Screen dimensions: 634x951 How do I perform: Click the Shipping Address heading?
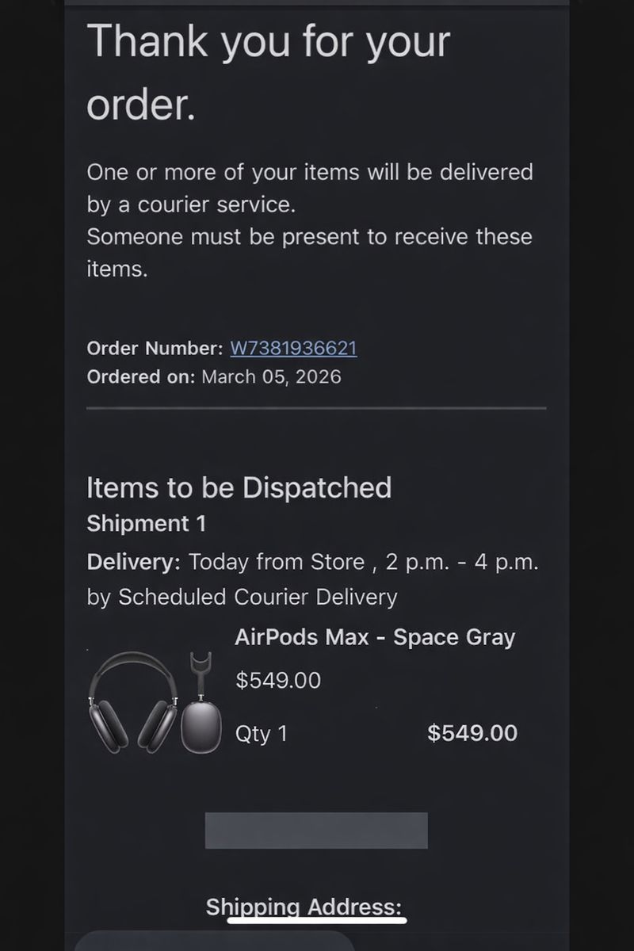coord(304,907)
